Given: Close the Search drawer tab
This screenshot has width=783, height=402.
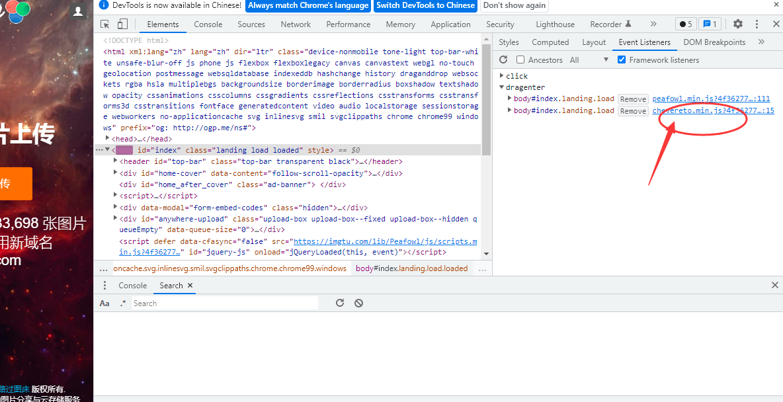Looking at the screenshot, I should pos(190,286).
